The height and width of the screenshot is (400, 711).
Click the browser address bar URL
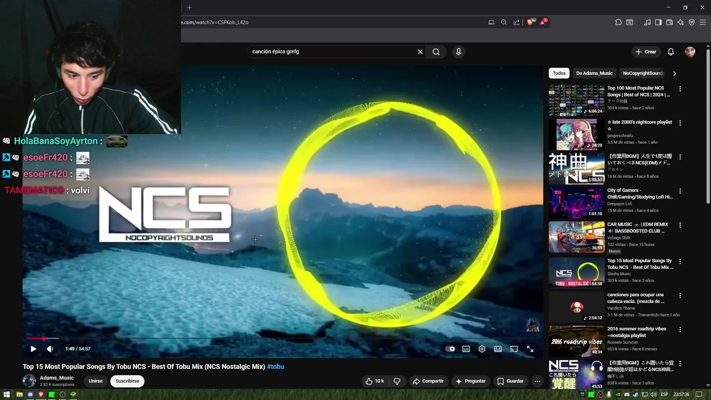coord(215,22)
